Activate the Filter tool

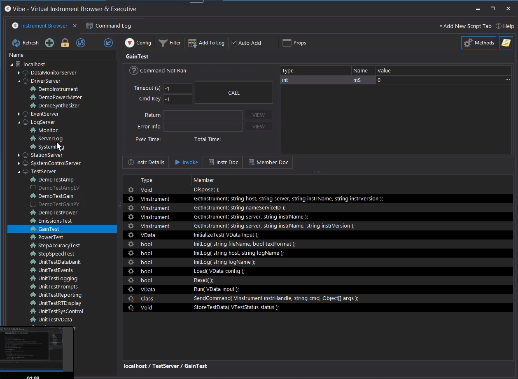pyautogui.click(x=169, y=42)
